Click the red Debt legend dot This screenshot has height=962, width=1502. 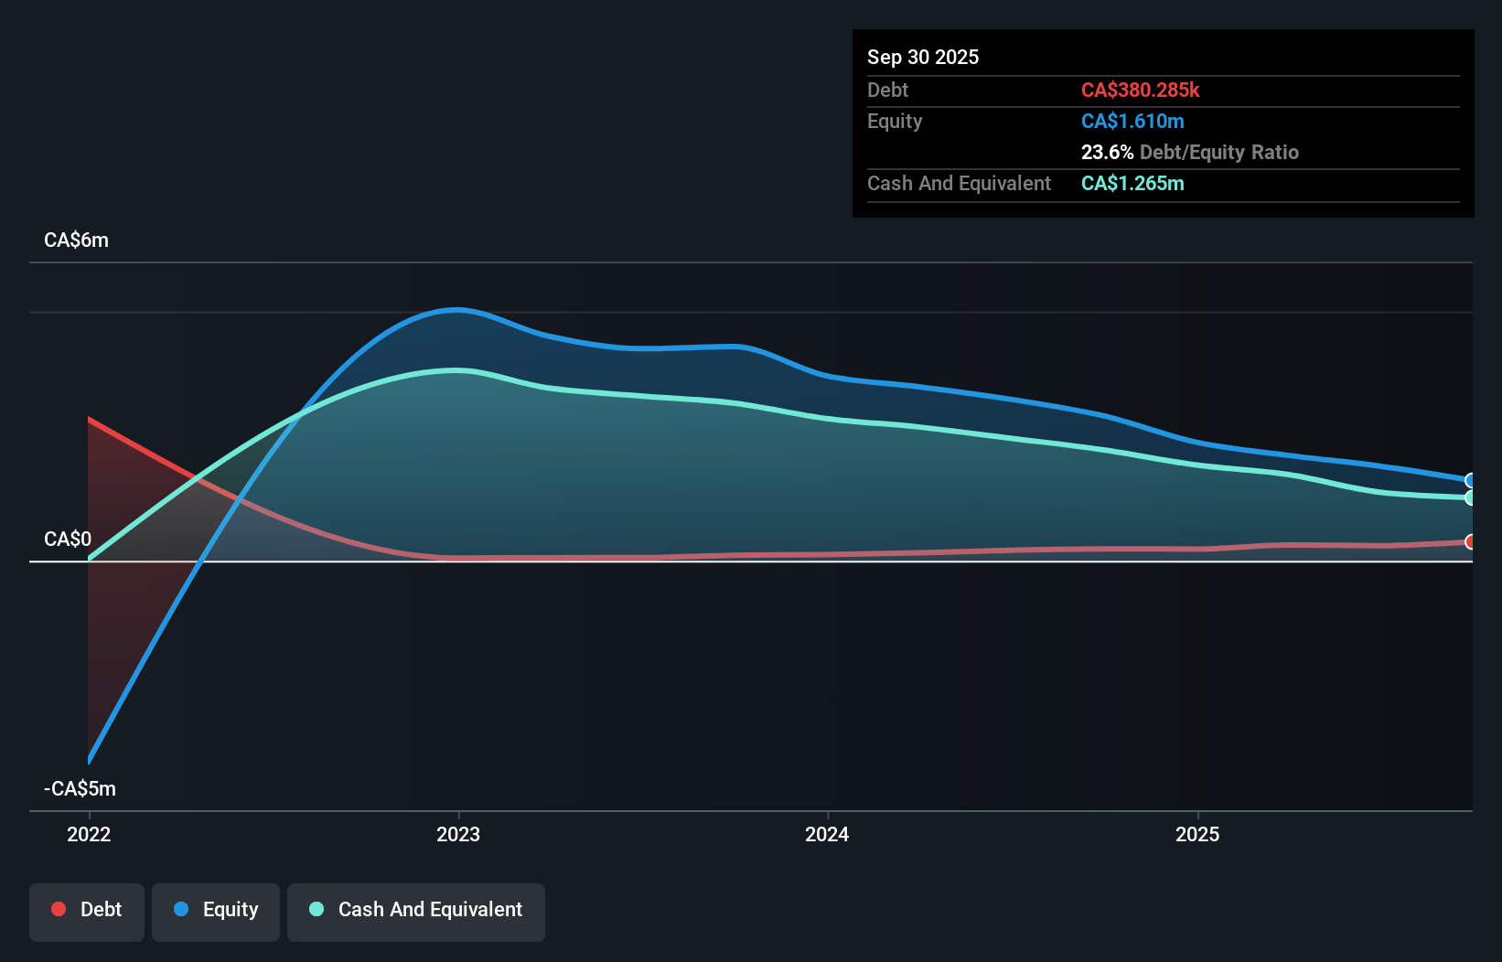click(58, 909)
